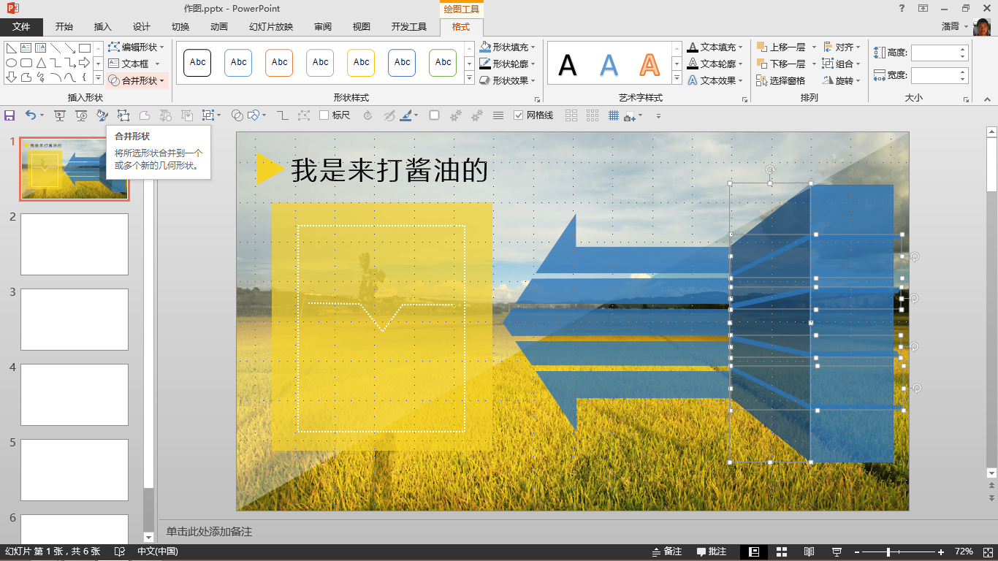Click the help question mark icon
Viewport: 998px width, 561px height.
pos(904,9)
